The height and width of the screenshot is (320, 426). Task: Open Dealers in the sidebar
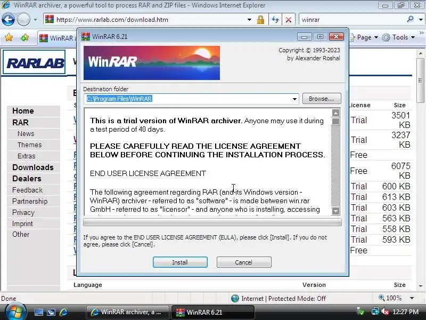point(27,179)
